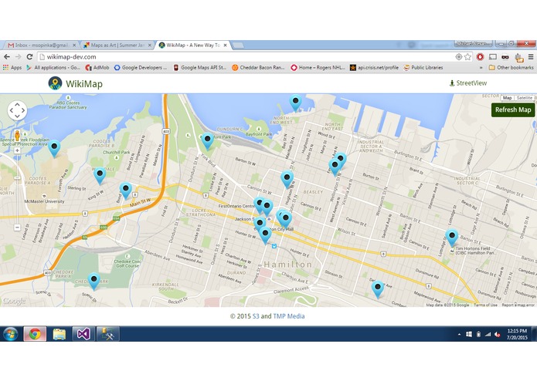This screenshot has height=381, width=537.
Task: Click the WikiMap logo icon
Action: pos(55,83)
